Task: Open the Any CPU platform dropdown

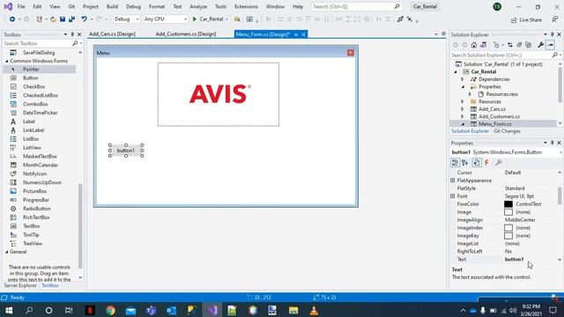Action: point(165,19)
